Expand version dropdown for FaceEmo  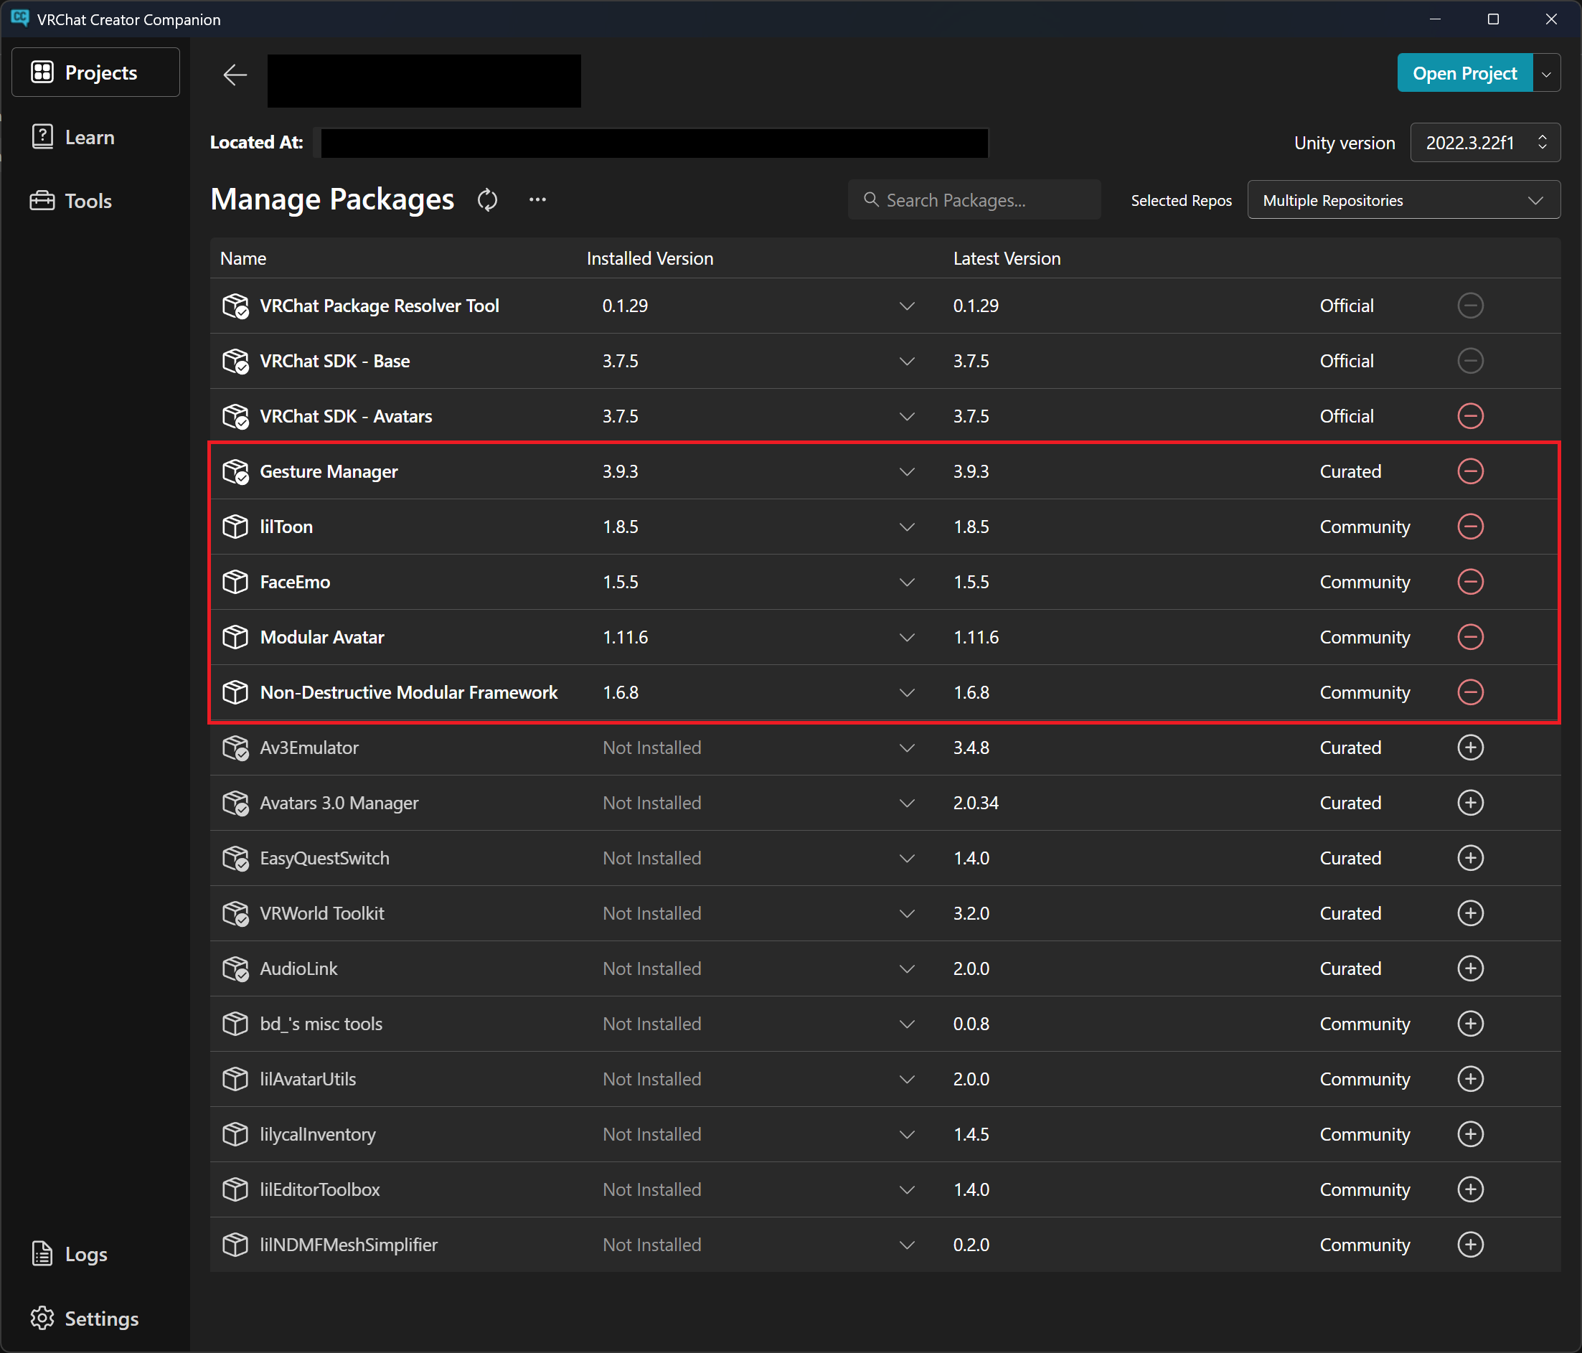(906, 582)
